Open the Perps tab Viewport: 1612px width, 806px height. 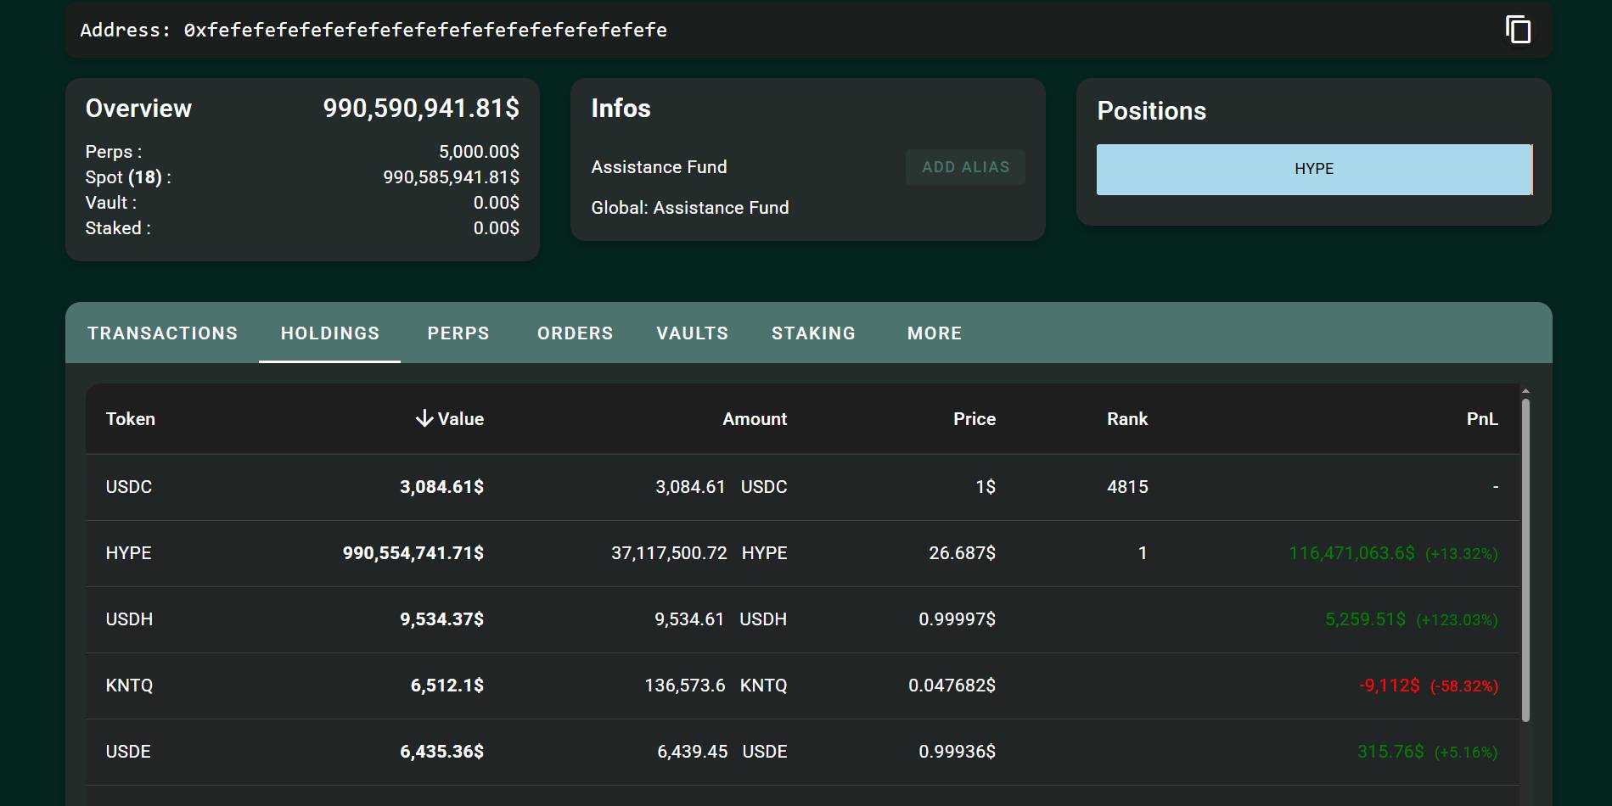pos(458,333)
